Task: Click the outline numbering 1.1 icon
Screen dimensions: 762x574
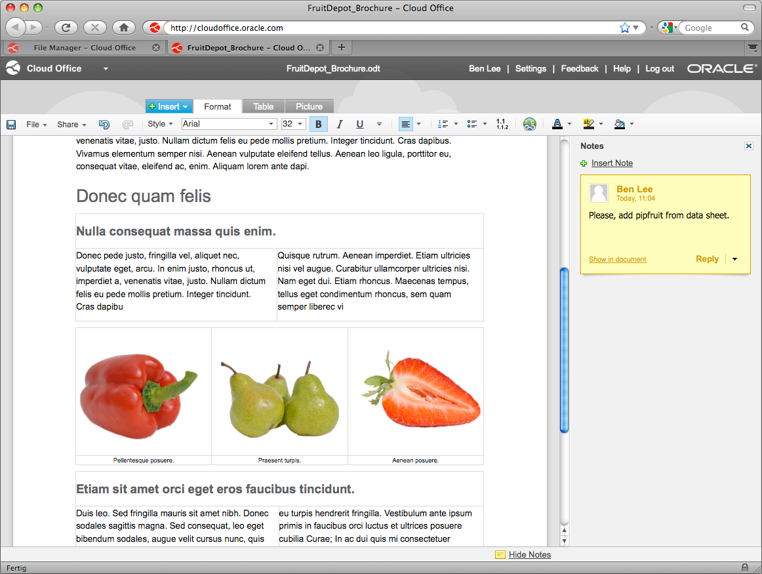Action: [x=502, y=125]
